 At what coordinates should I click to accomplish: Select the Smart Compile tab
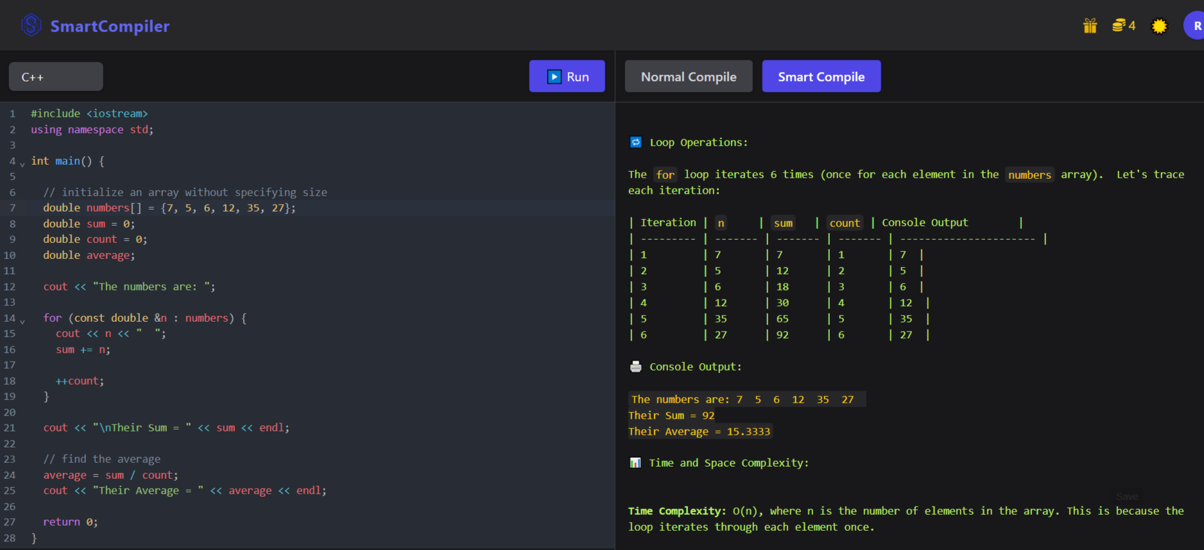click(x=821, y=77)
